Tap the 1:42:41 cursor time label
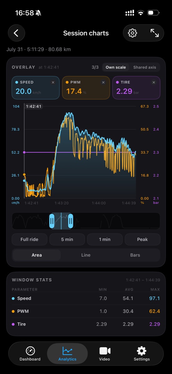Viewport: 172px width, 374px height. (x=34, y=106)
